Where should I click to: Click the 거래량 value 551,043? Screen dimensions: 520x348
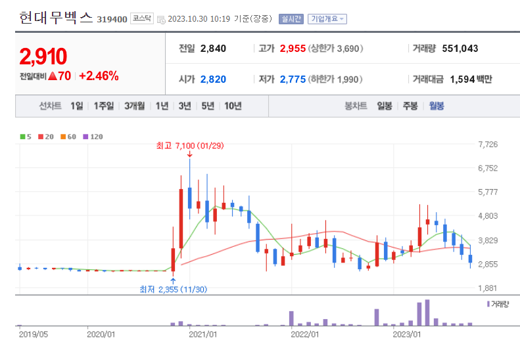[460, 49]
